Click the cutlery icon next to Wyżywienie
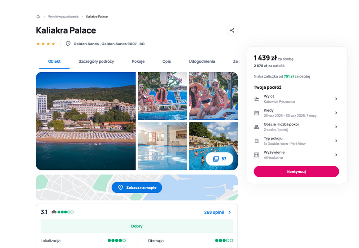 pos(257,155)
